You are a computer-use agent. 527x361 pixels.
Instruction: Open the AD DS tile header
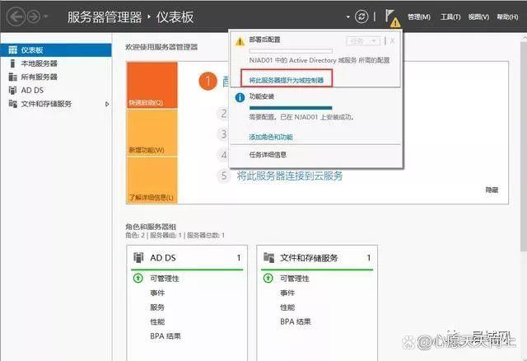(187, 258)
